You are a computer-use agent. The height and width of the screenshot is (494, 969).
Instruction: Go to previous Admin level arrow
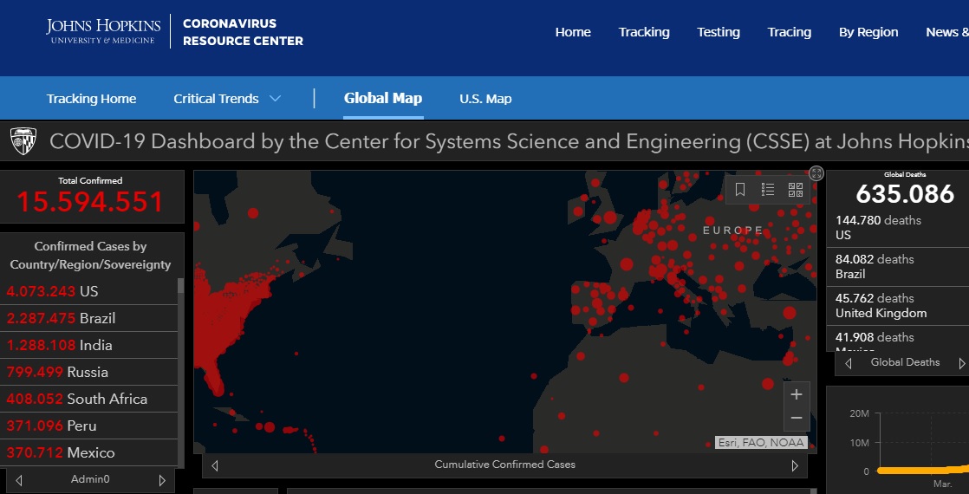coord(18,480)
